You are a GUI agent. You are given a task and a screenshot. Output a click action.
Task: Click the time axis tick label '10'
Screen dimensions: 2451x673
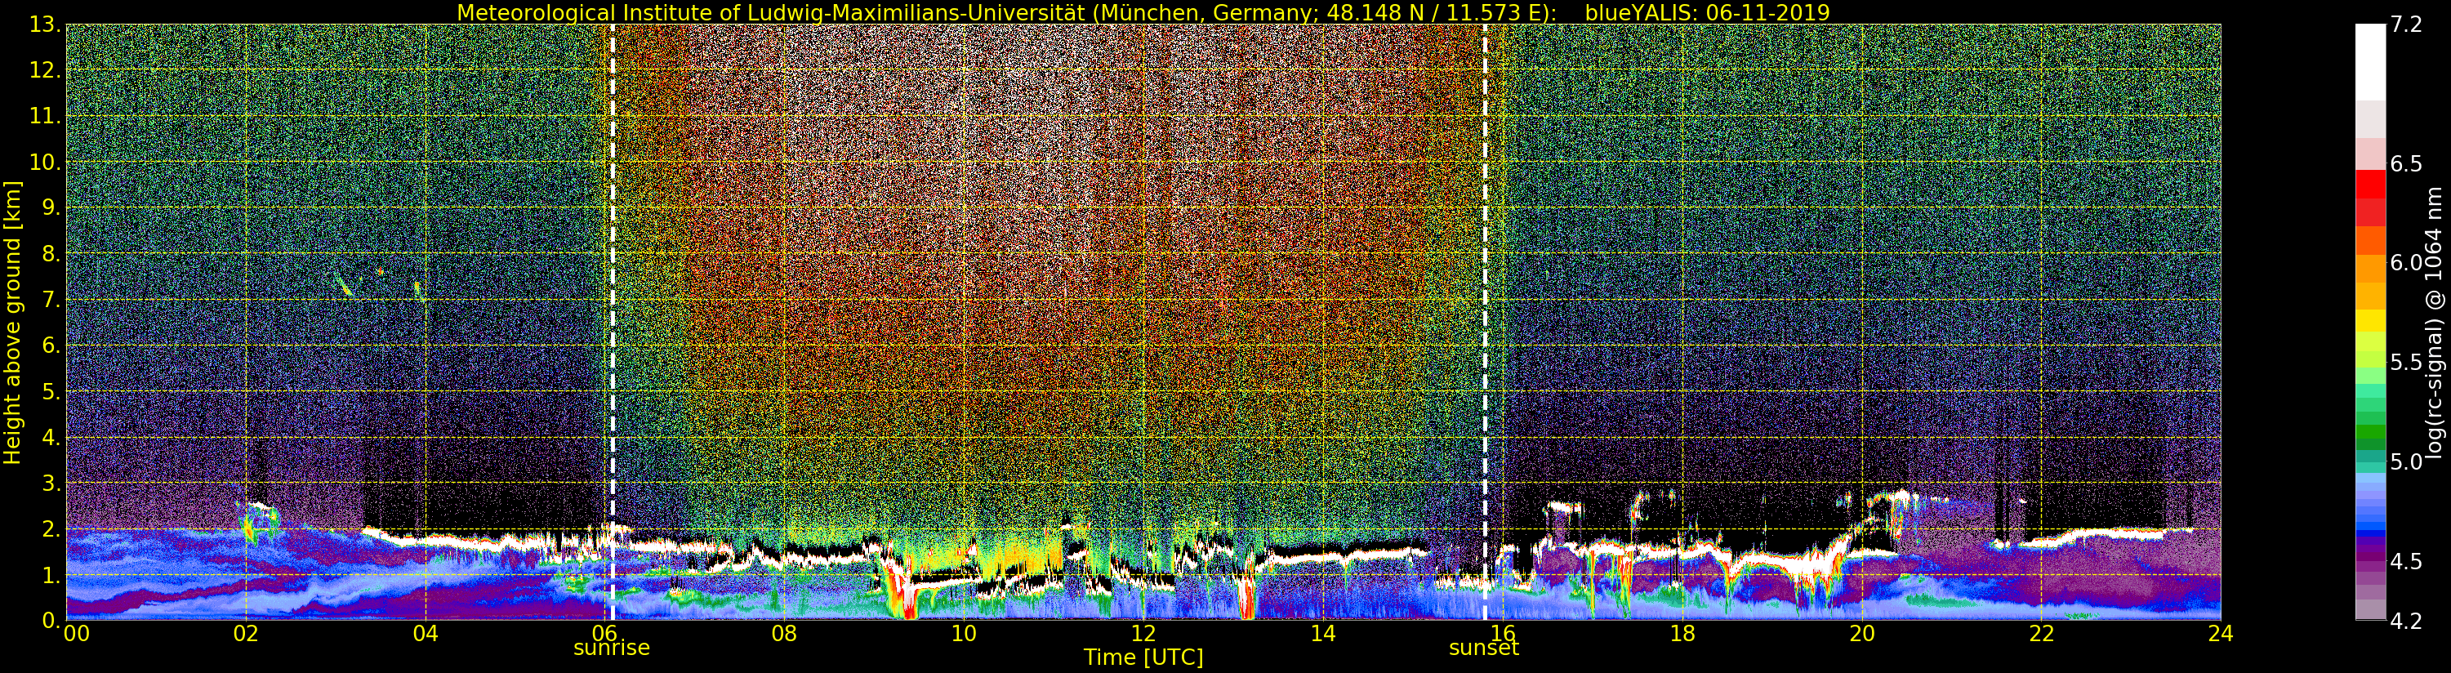click(x=964, y=633)
